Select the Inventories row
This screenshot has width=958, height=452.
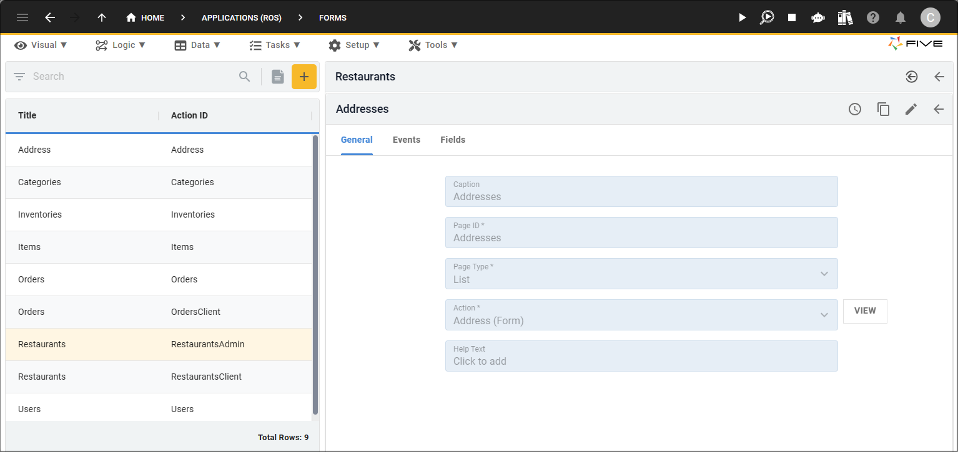[159, 214]
